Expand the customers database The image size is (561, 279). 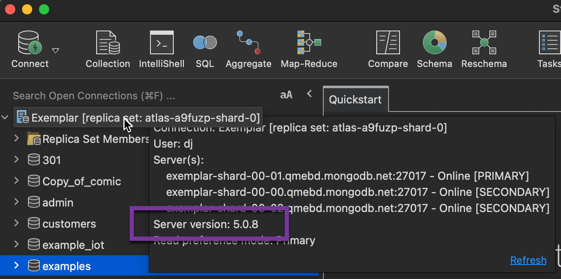[16, 223]
